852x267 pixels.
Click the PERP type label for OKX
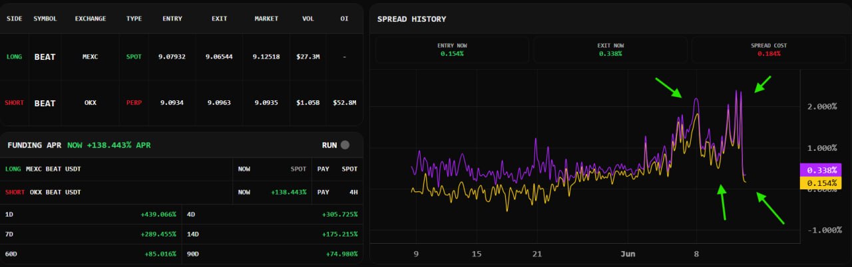[134, 103]
